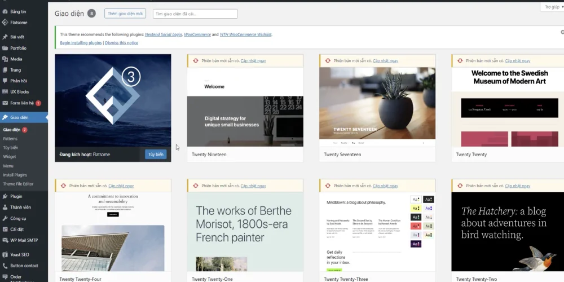The width and height of the screenshot is (564, 282).
Task: Click update icon on Twenty Twenty-Two card
Action: click(x=460, y=186)
